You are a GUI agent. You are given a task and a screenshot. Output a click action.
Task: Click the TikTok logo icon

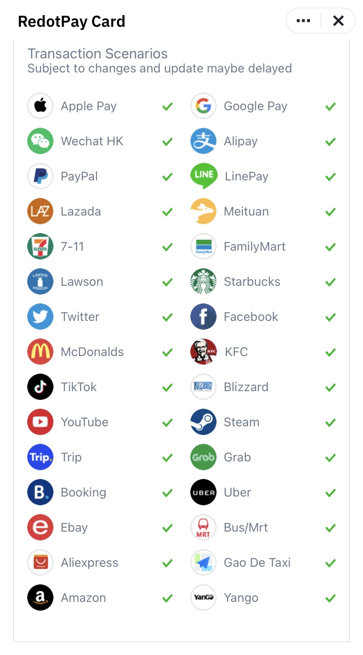[40, 387]
